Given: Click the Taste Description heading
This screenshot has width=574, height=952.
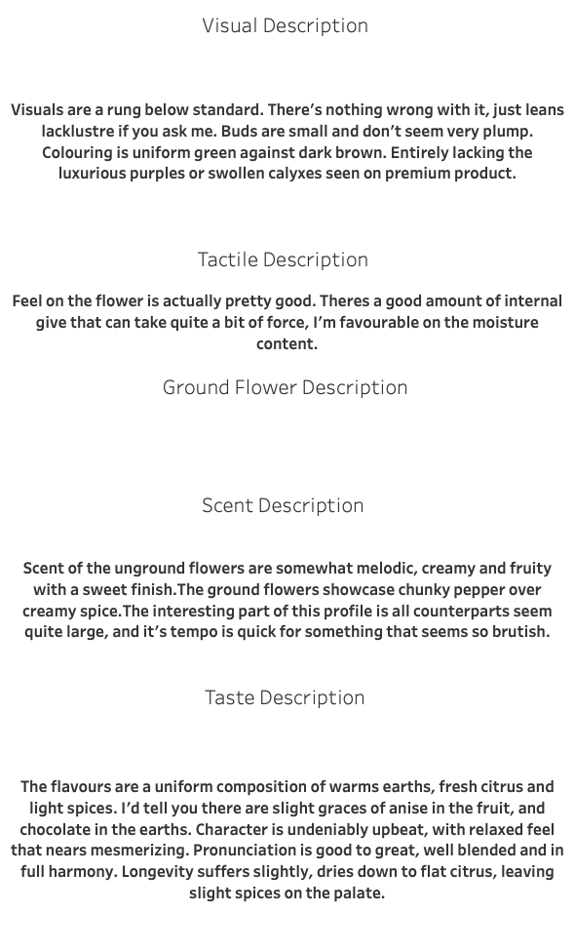Looking at the screenshot, I should (285, 697).
